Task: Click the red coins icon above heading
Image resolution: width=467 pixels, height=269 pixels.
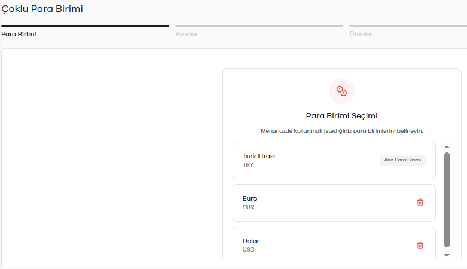Action: (x=341, y=91)
